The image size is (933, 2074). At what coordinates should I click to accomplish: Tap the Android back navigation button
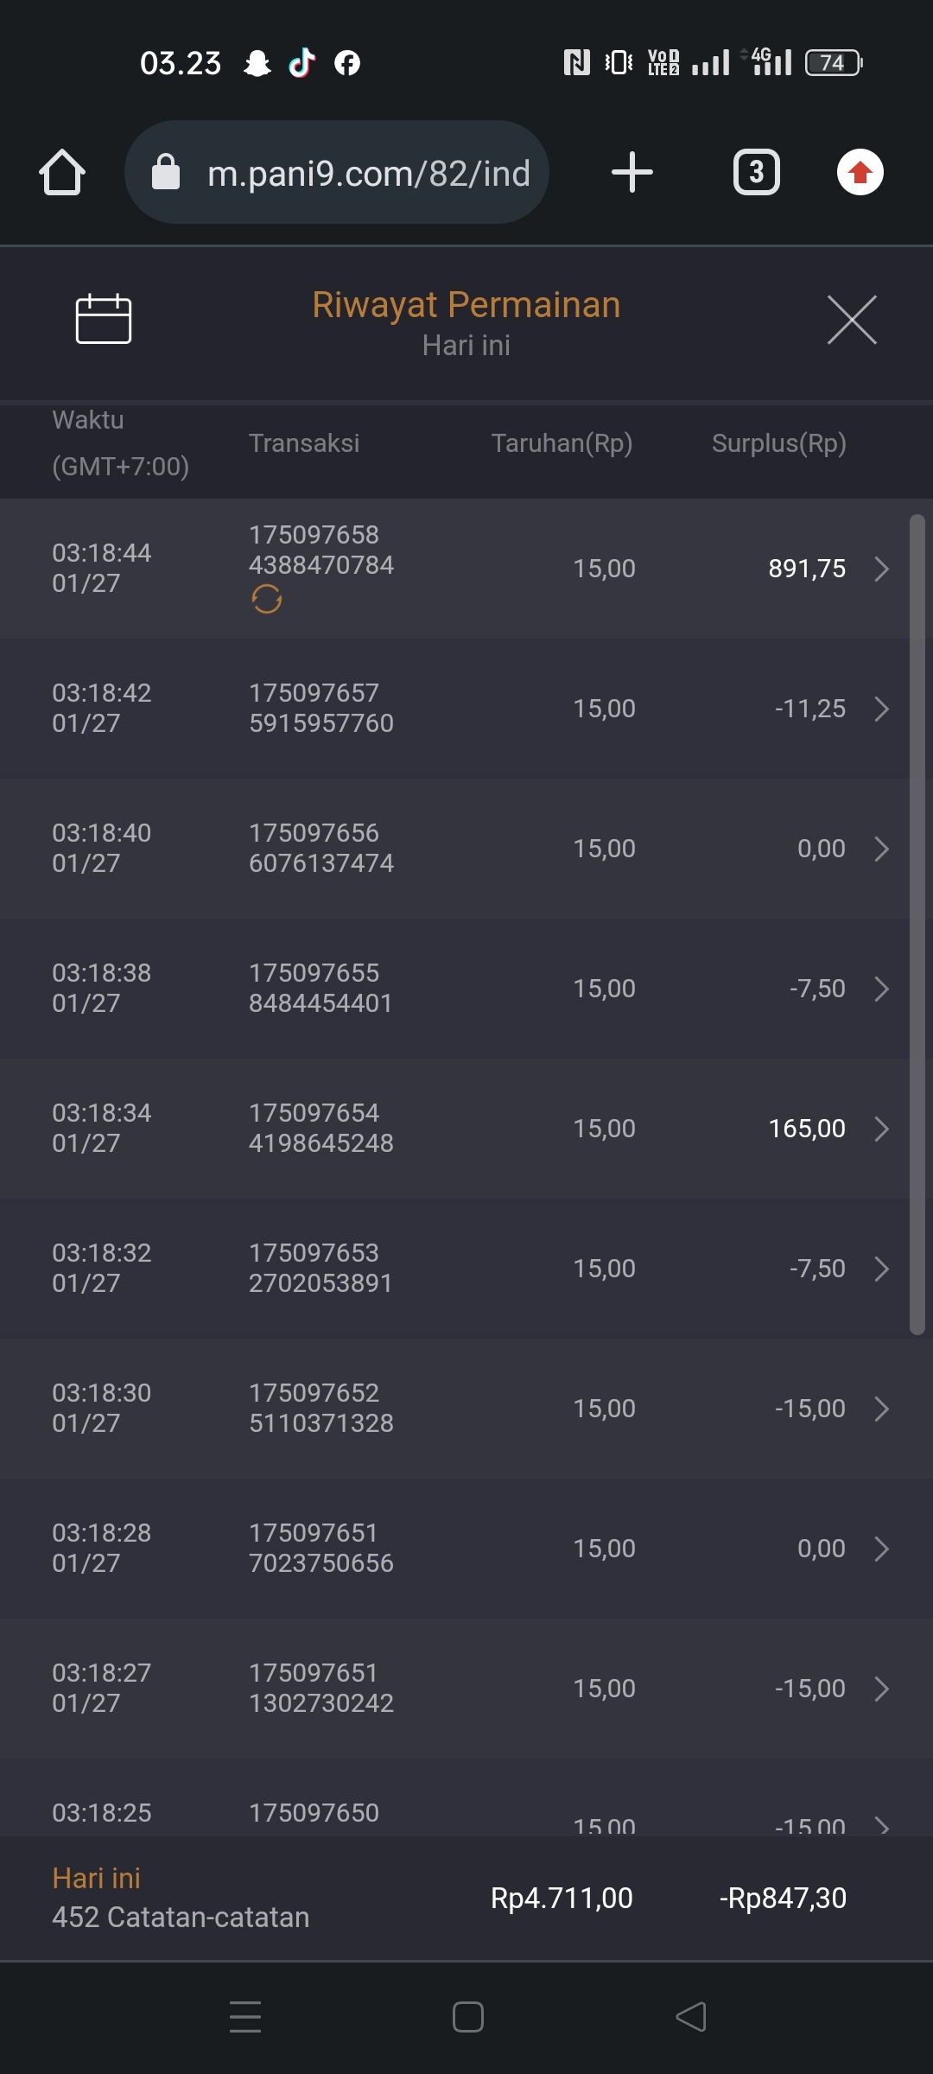tap(691, 2017)
